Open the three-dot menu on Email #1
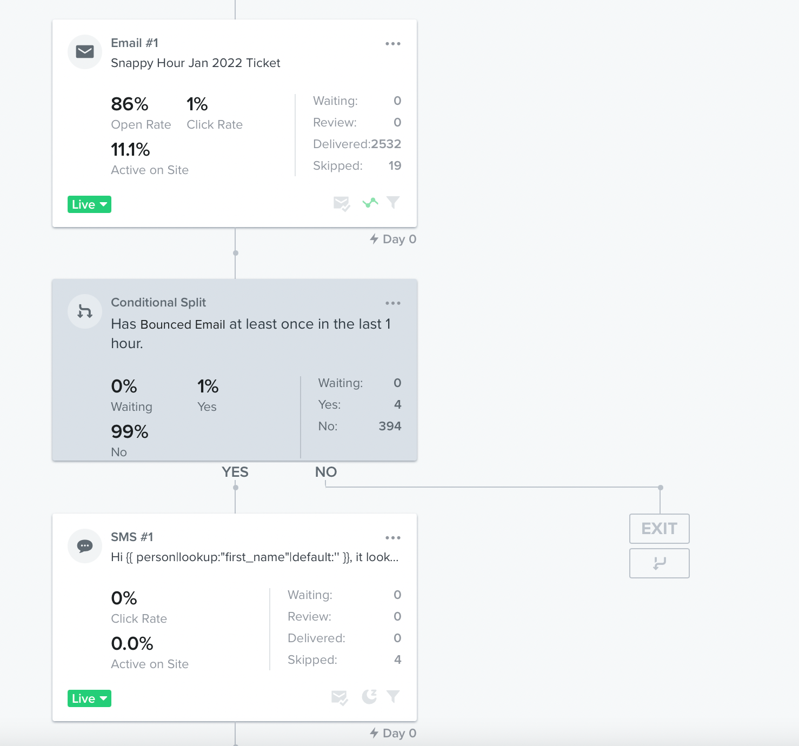The height and width of the screenshot is (746, 799). pos(393,44)
